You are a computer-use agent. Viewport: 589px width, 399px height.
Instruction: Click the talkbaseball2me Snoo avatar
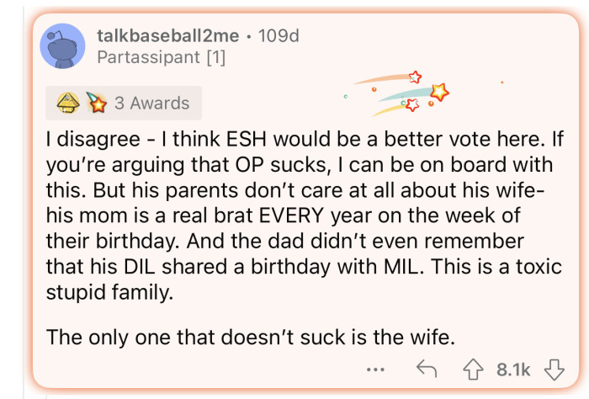(62, 46)
